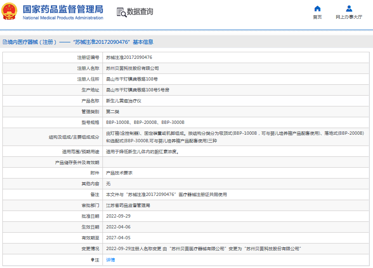This screenshot has height=268, width=373.
Task: Select model spec BBP-1000B、BBP-2000B、BBP-3000B
Action: (145, 122)
